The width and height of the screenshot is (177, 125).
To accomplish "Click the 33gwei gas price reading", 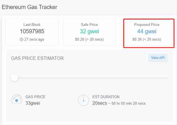I will pos(33,103).
